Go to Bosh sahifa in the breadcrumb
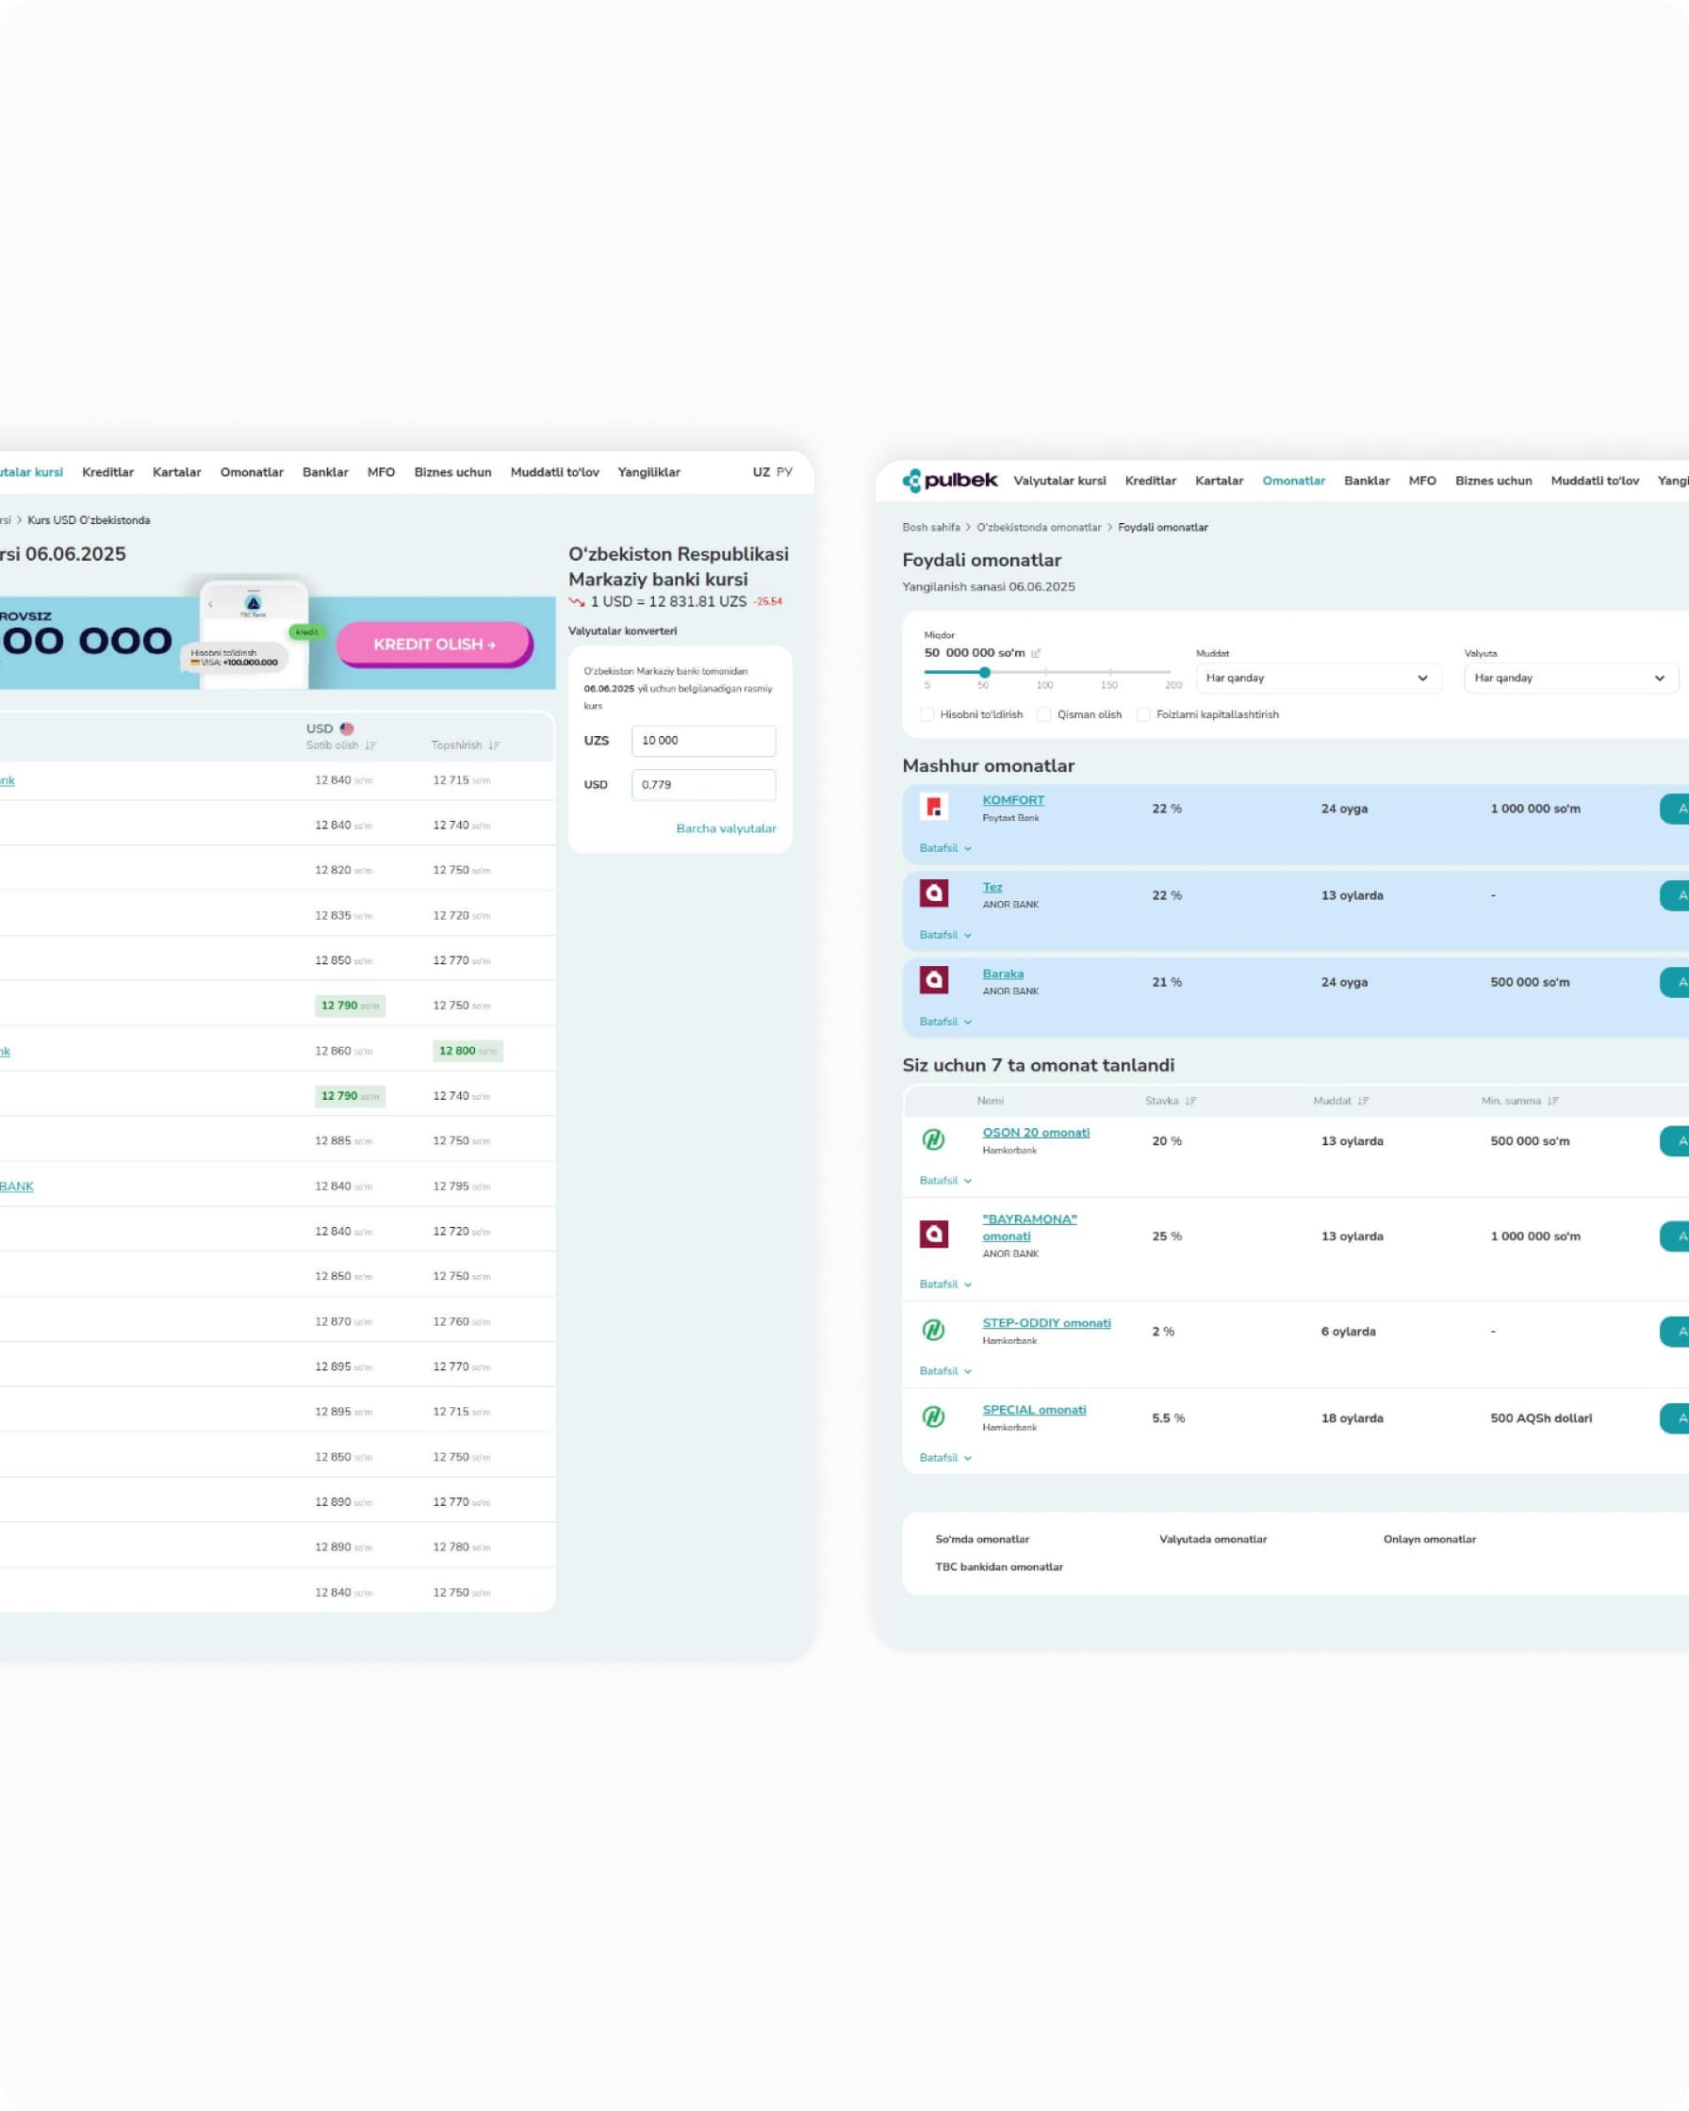This screenshot has height=2111, width=1689. pyautogui.click(x=931, y=527)
